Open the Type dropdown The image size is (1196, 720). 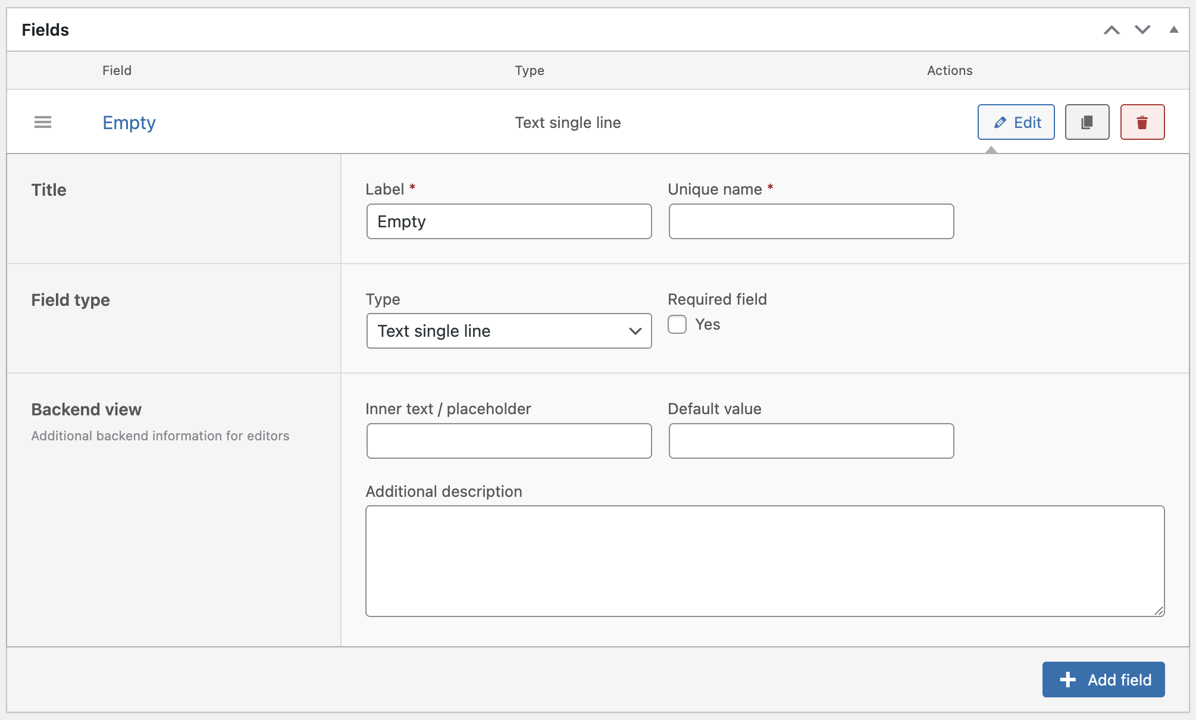click(x=509, y=331)
